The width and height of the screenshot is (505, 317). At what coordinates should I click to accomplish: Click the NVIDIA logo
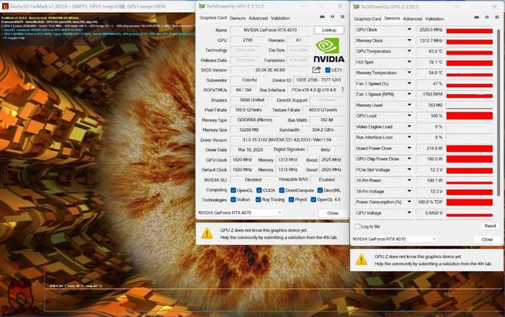point(329,51)
